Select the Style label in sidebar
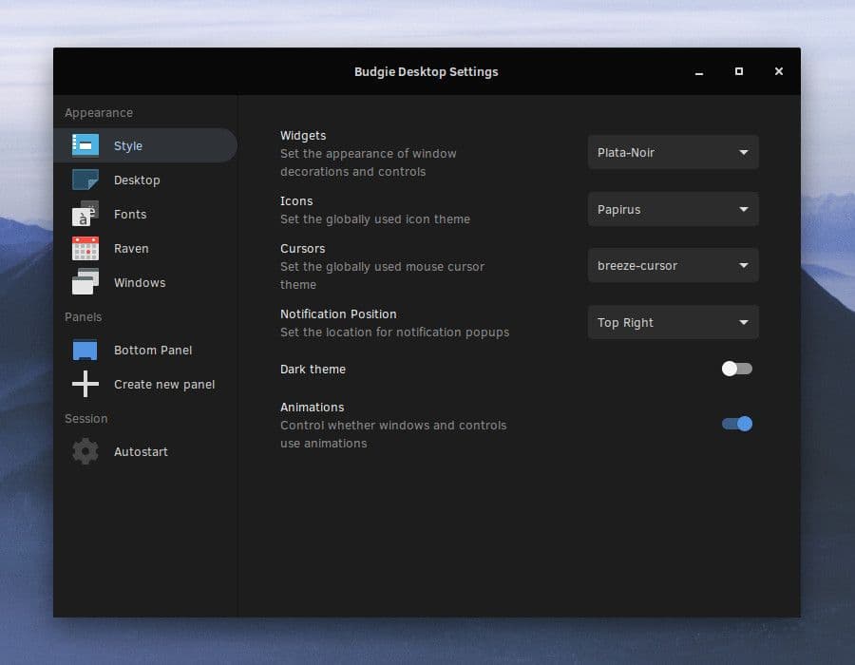The image size is (855, 665). point(128,146)
